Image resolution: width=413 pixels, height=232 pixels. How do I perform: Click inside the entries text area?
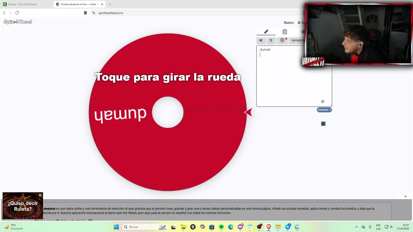pyautogui.click(x=294, y=76)
